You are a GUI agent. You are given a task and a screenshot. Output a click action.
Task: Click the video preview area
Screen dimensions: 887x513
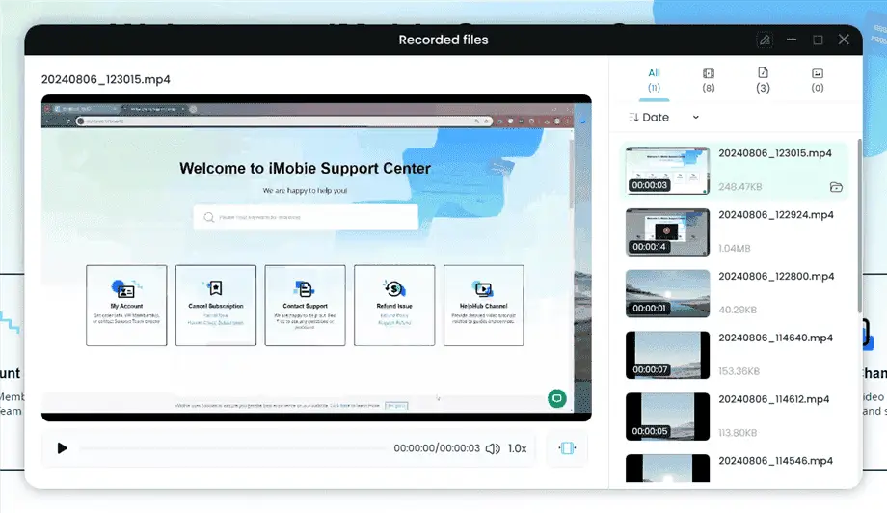[x=316, y=257]
